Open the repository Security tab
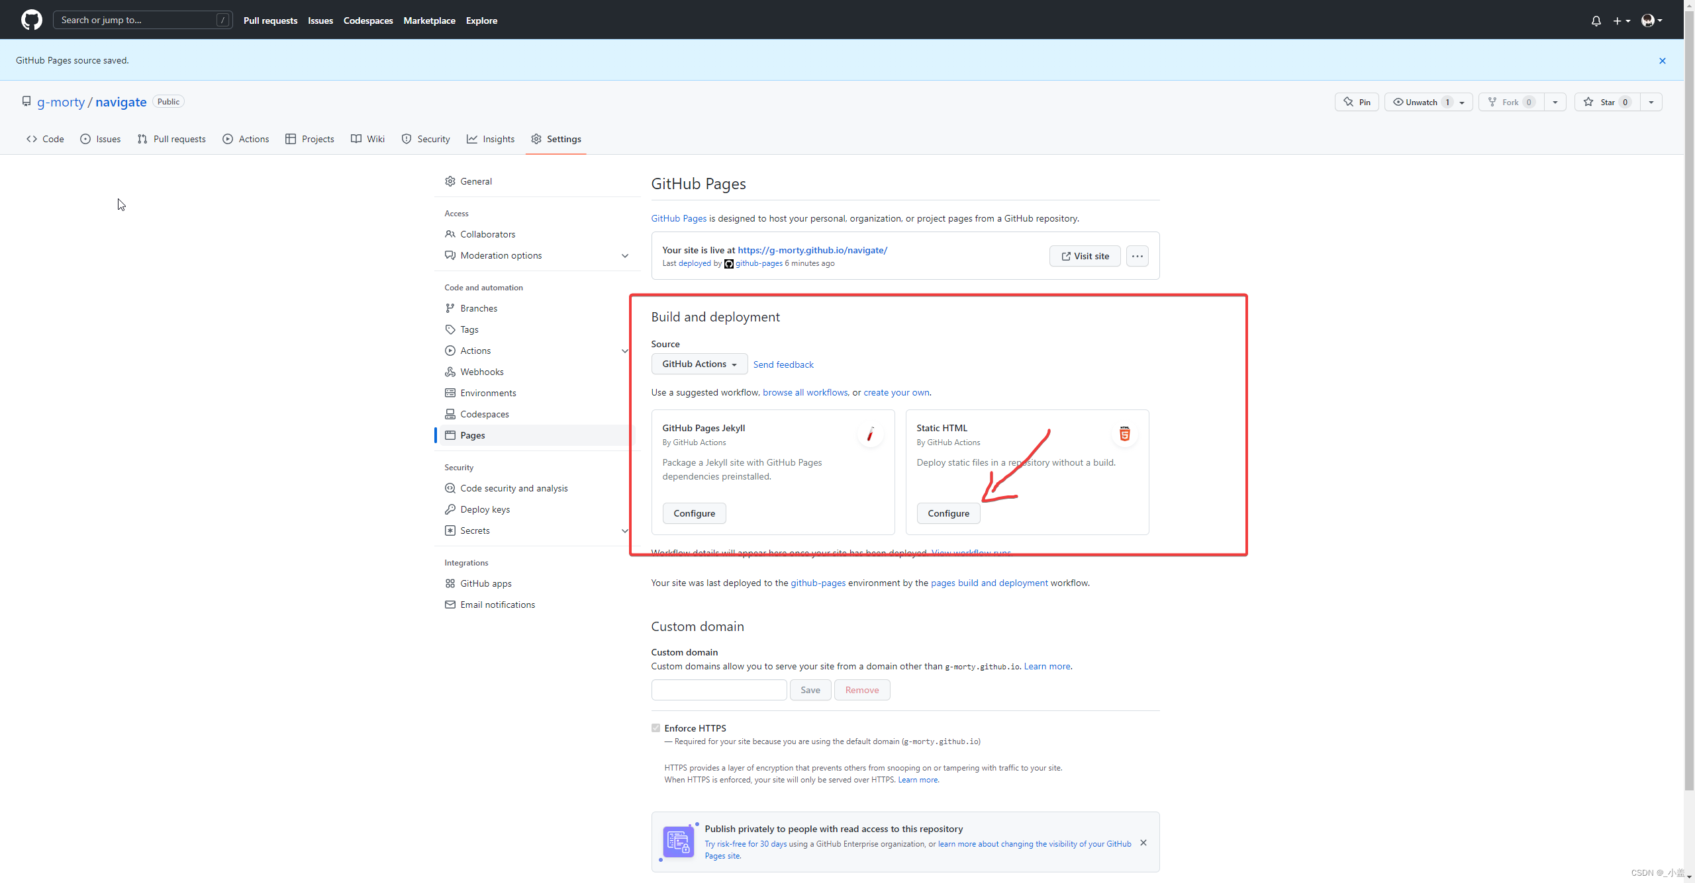 (x=426, y=139)
